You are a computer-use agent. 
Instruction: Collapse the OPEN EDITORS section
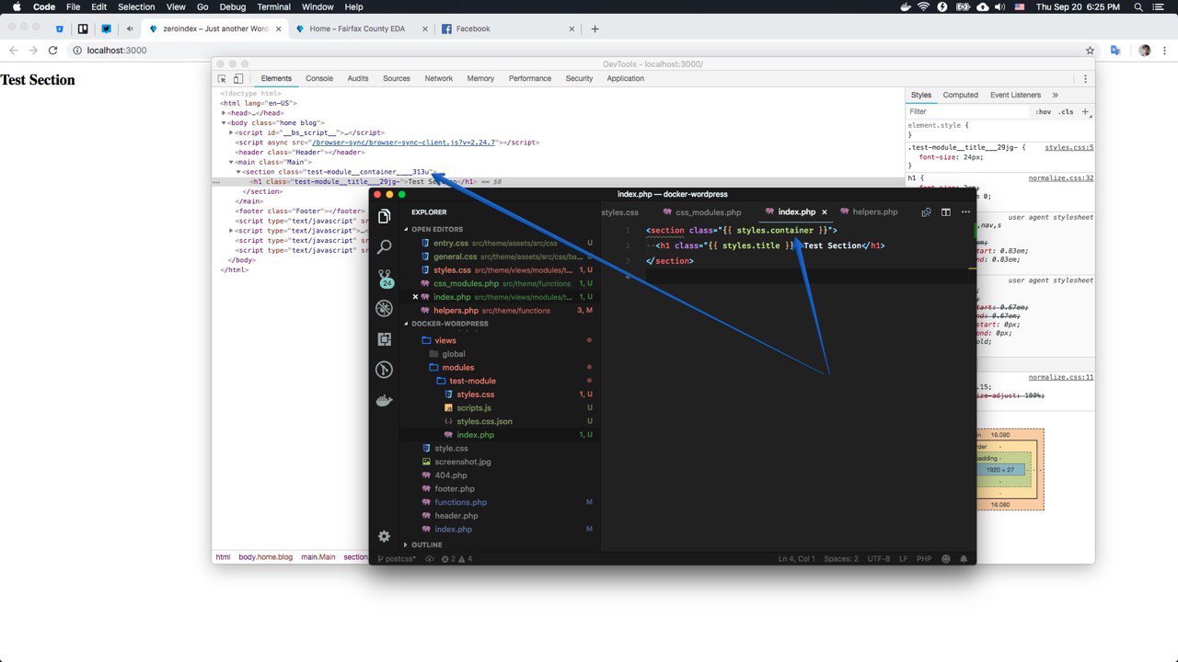click(x=438, y=229)
